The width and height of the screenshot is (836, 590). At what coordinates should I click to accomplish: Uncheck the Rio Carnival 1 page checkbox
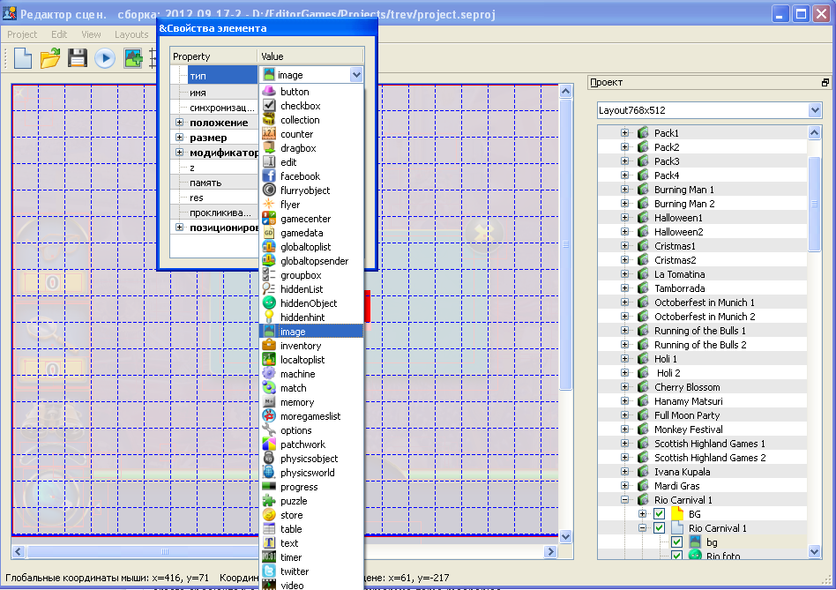point(660,528)
